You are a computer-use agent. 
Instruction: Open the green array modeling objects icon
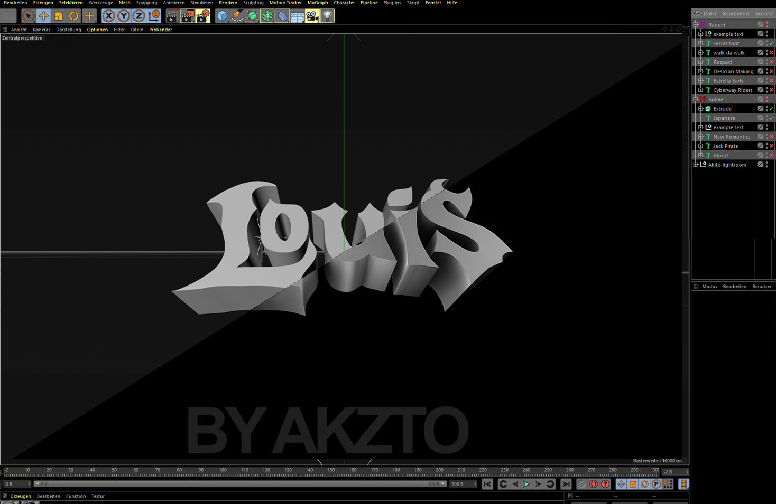[x=267, y=16]
